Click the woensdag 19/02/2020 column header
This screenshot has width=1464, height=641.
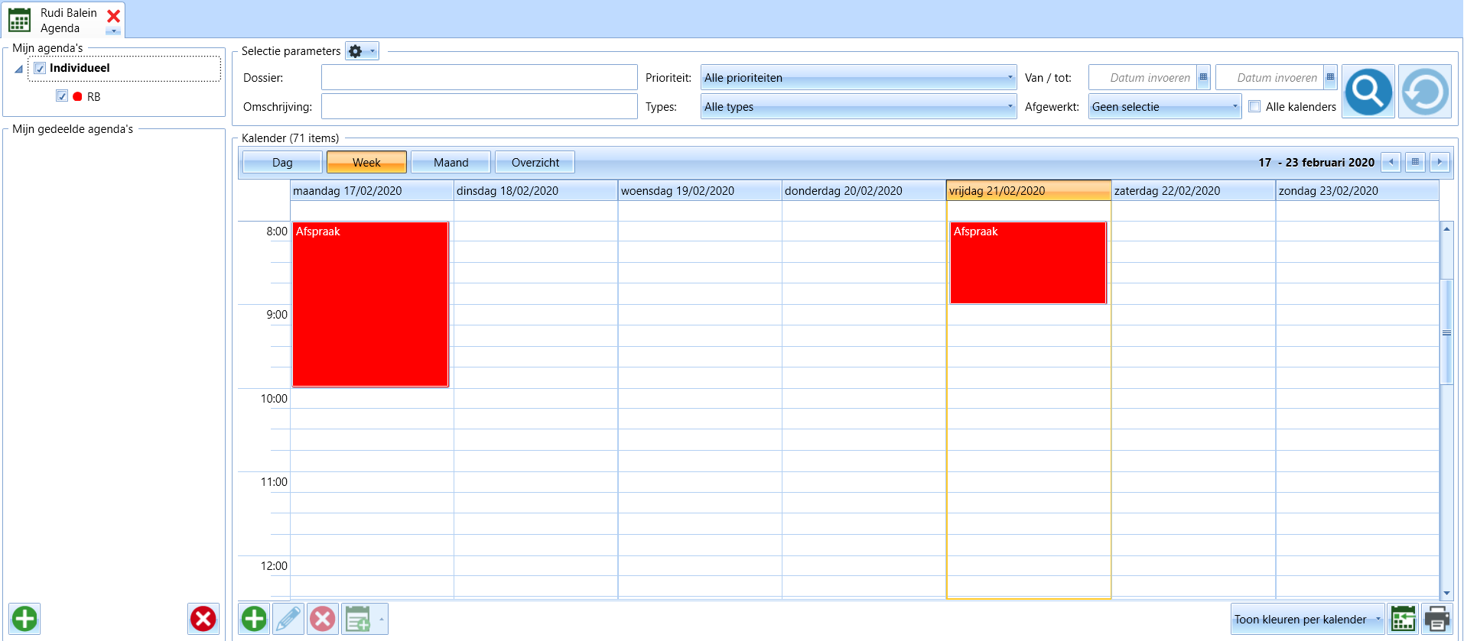coord(700,190)
